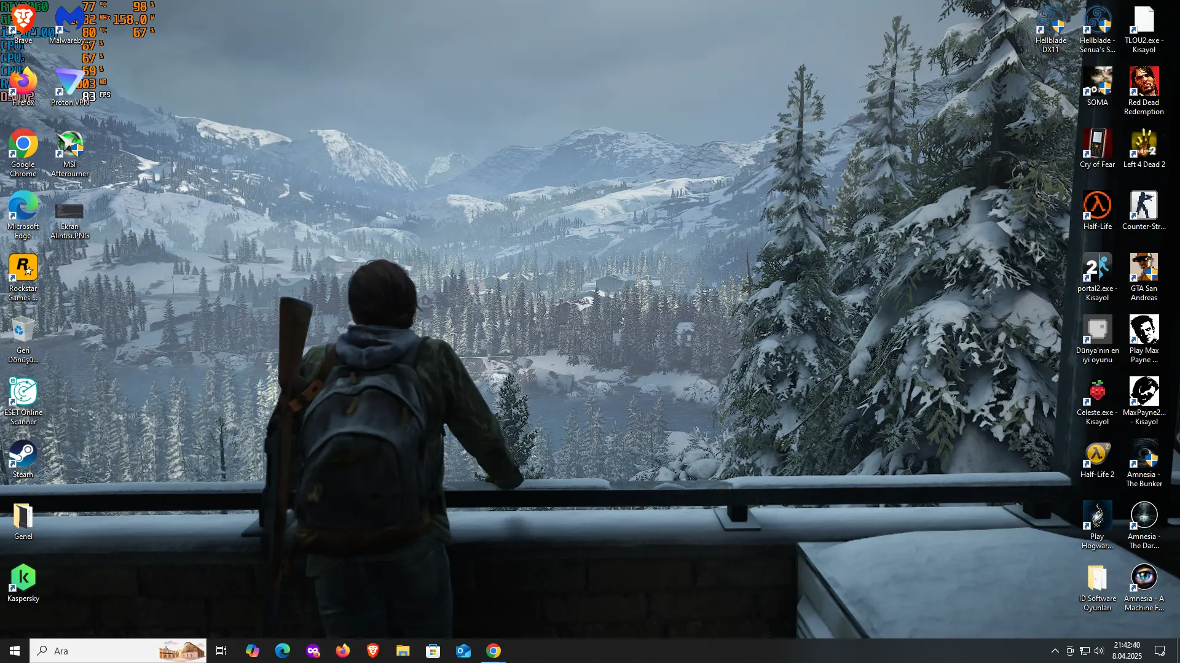Screen dimensions: 1180x663
Task: Select the Hellblade DX11 shortcut
Action: (1050, 29)
